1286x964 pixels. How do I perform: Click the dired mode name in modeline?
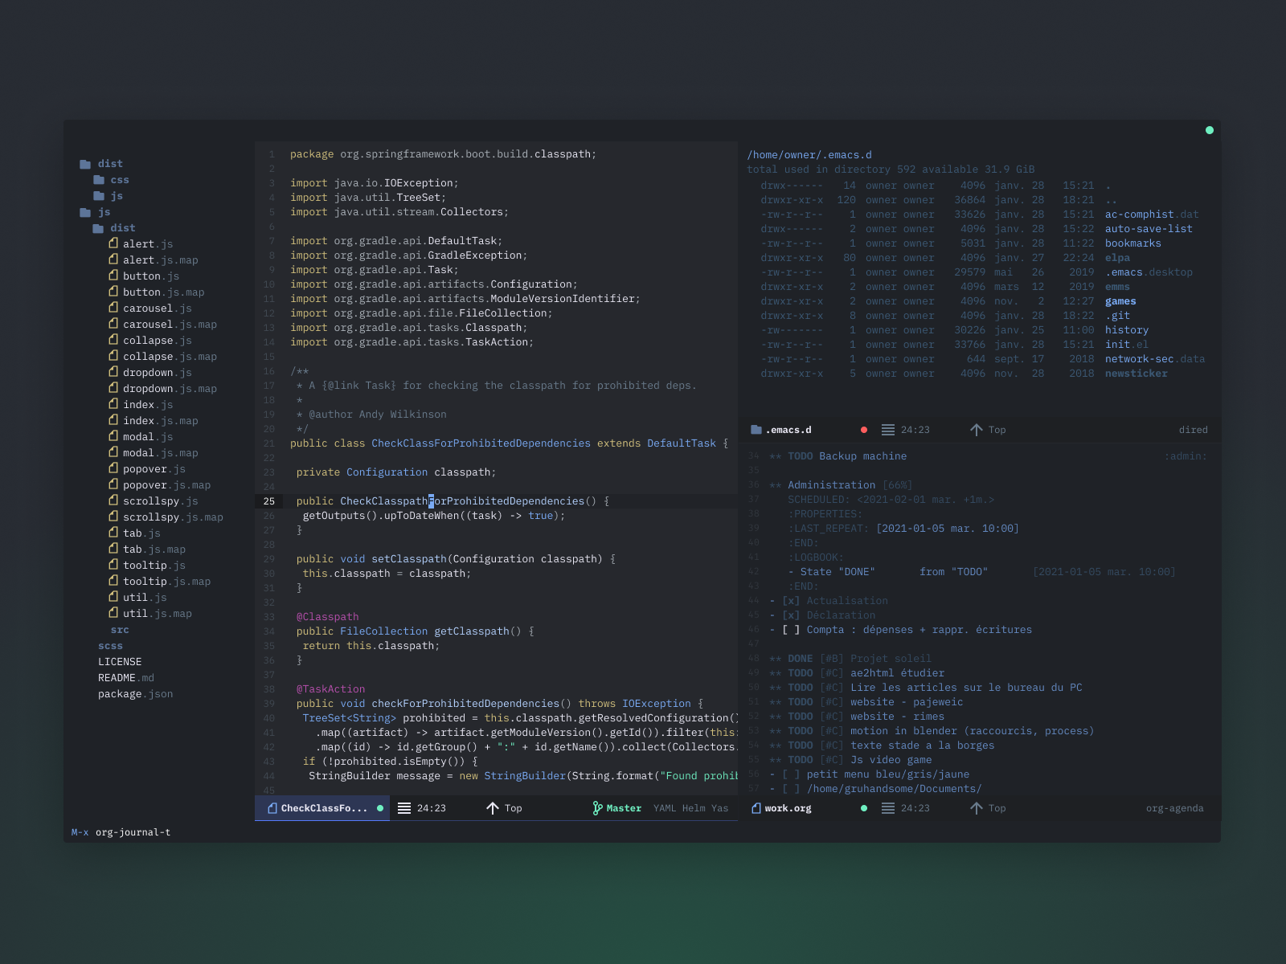[x=1194, y=429]
